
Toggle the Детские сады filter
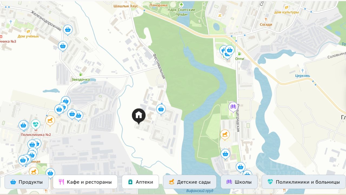(x=190, y=182)
